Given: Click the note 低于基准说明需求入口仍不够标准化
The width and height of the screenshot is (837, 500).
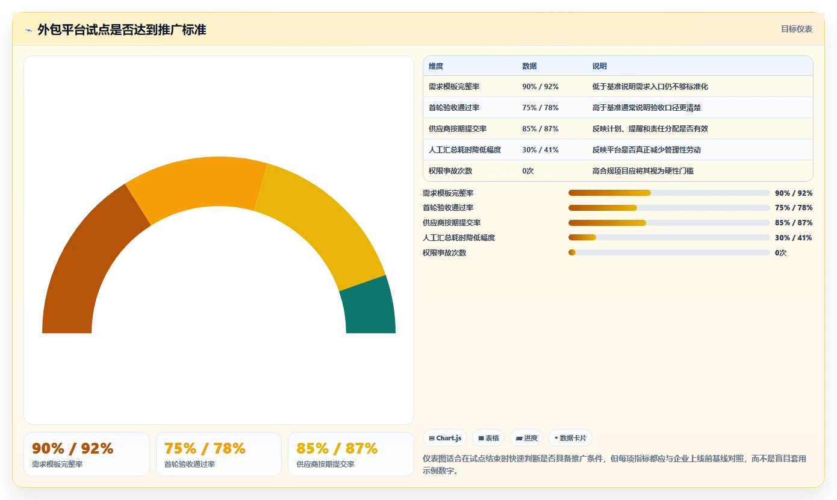Looking at the screenshot, I should [x=650, y=87].
